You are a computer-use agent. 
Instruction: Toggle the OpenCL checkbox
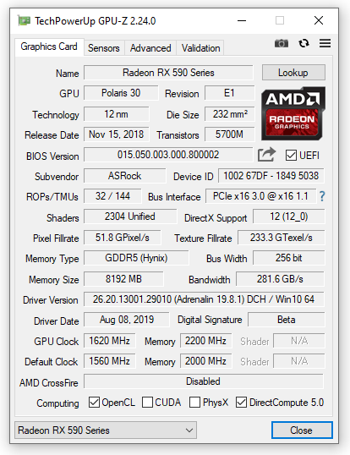pos(94,403)
